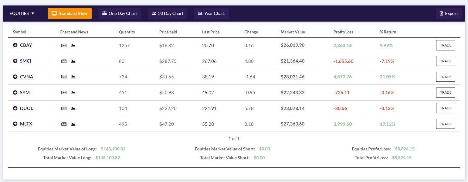Click the Last Price column header

pos(211,32)
